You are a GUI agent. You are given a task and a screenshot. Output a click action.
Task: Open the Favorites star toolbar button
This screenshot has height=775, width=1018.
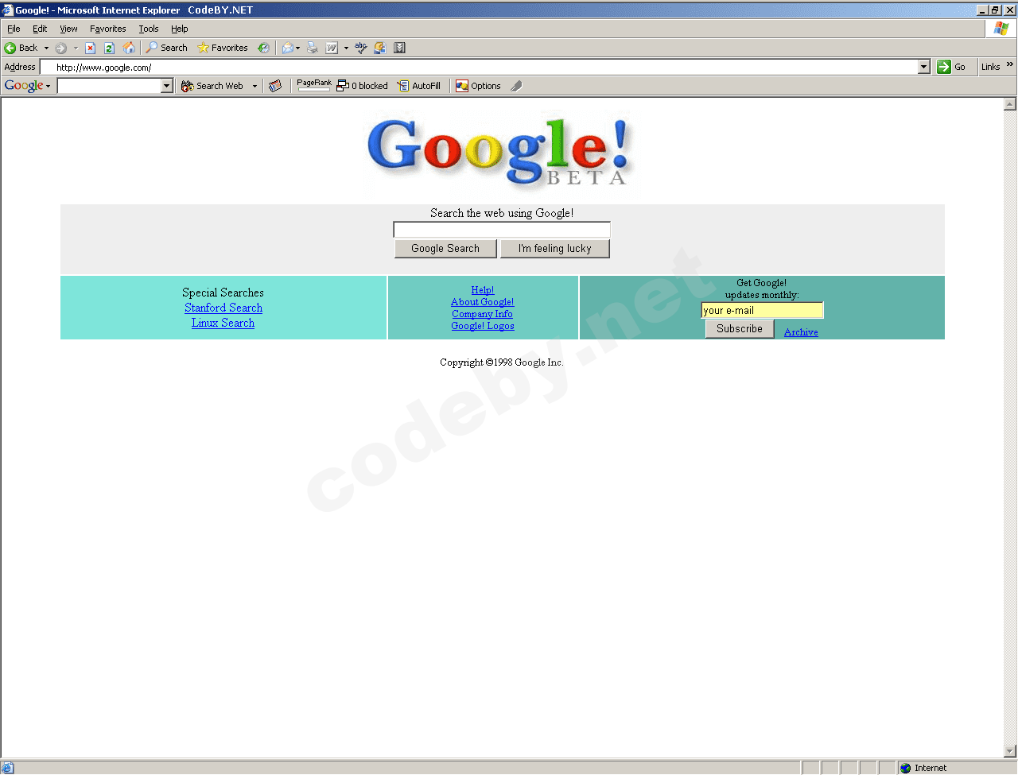223,48
